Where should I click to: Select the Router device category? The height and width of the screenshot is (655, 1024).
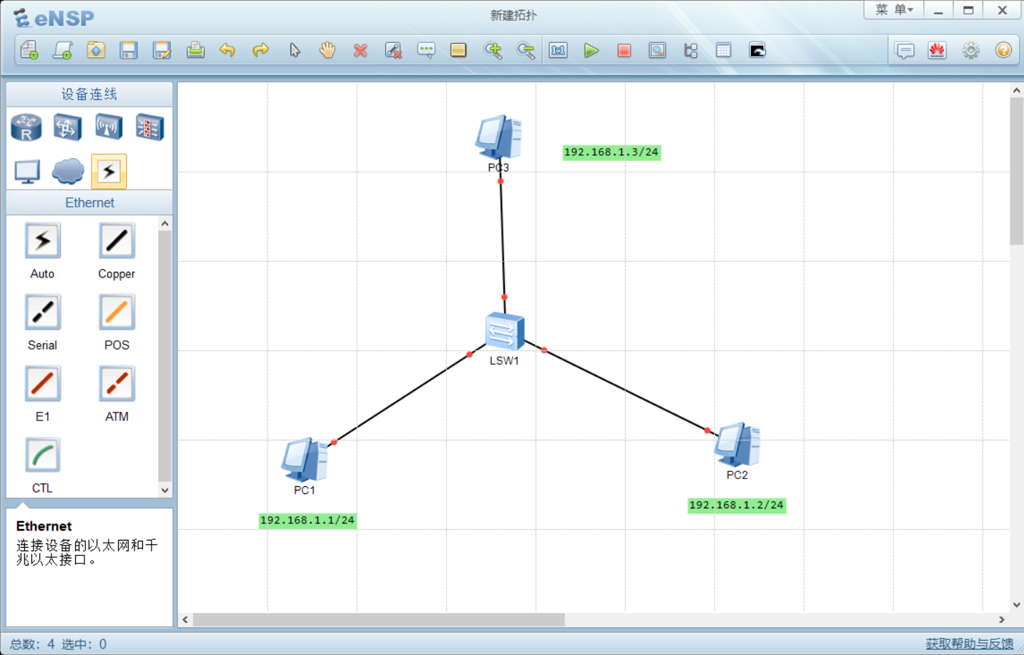tap(26, 127)
